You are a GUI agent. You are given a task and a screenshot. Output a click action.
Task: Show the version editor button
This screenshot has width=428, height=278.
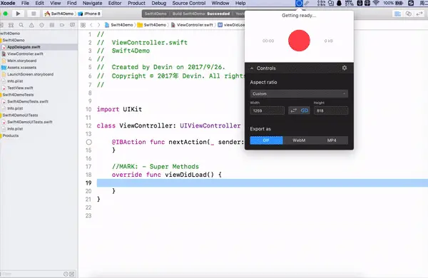419,14
